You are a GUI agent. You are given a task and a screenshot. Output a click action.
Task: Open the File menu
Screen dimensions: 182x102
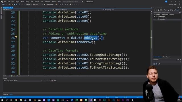pyautogui.click(x=5, y=2)
